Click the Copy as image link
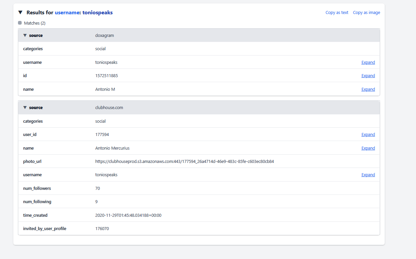The width and height of the screenshot is (416, 259). tap(366, 13)
